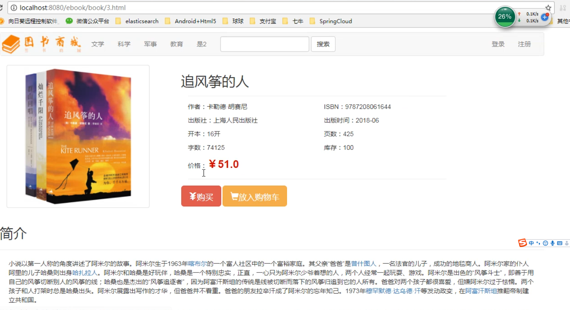570x310 pixels.
Task: Click the 出版时间：2018-06 text
Action: (x=351, y=120)
